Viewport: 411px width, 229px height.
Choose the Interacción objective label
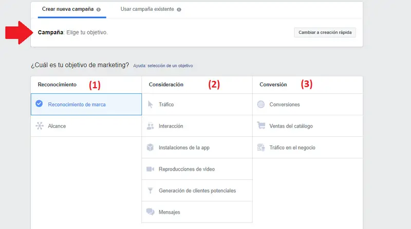pyautogui.click(x=171, y=126)
